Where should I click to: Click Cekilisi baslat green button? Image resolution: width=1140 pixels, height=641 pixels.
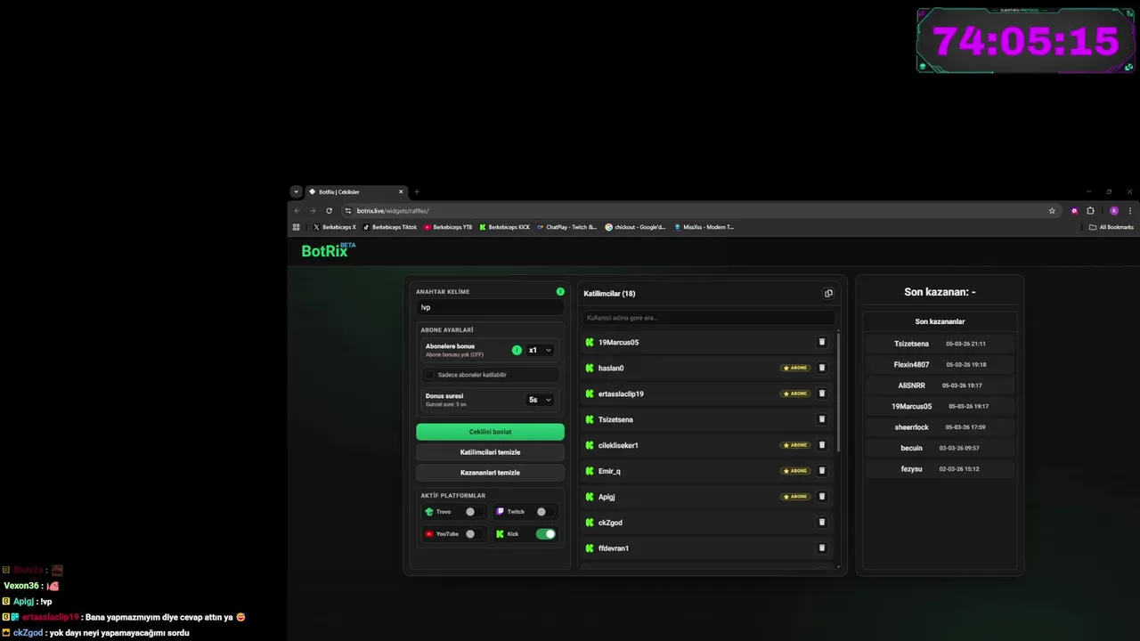(490, 432)
